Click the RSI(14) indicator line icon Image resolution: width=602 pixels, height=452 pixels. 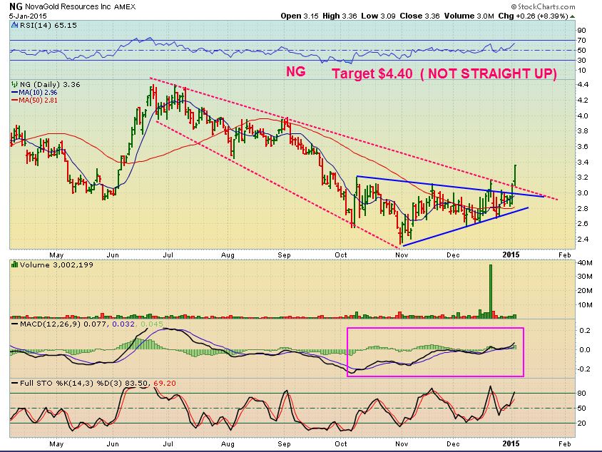(x=14, y=26)
